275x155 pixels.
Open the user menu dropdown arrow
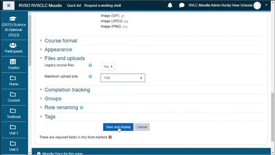[266, 5]
